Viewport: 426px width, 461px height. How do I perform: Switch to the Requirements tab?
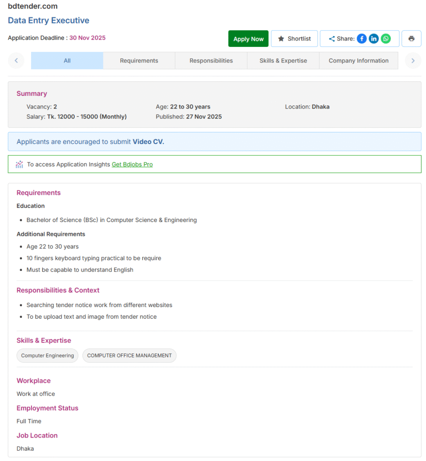[x=139, y=61]
